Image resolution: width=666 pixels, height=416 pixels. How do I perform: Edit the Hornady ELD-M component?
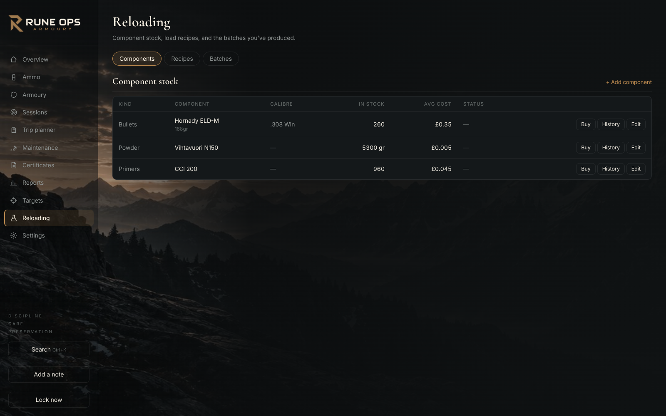[636, 124]
